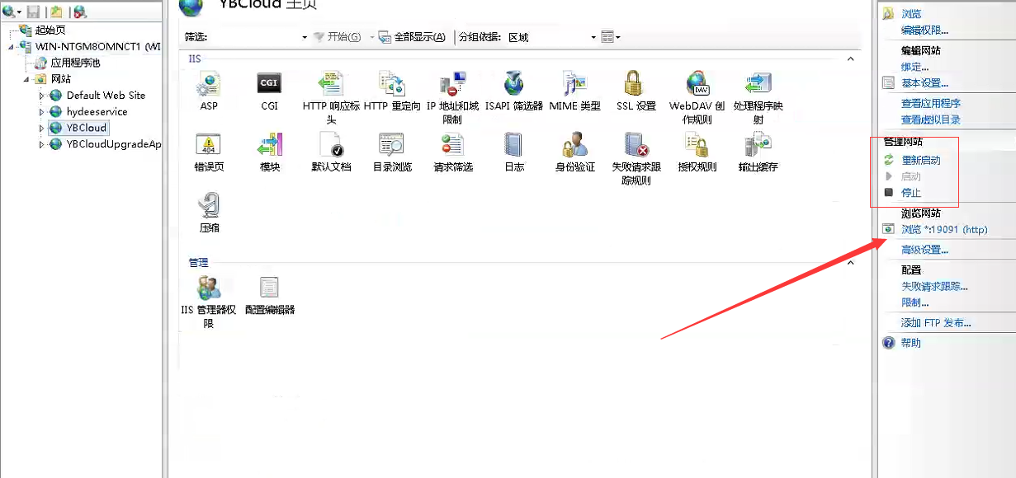Open SSL 设置 padlock icon
Viewport: 1016px width, 478px height.
pyautogui.click(x=634, y=84)
